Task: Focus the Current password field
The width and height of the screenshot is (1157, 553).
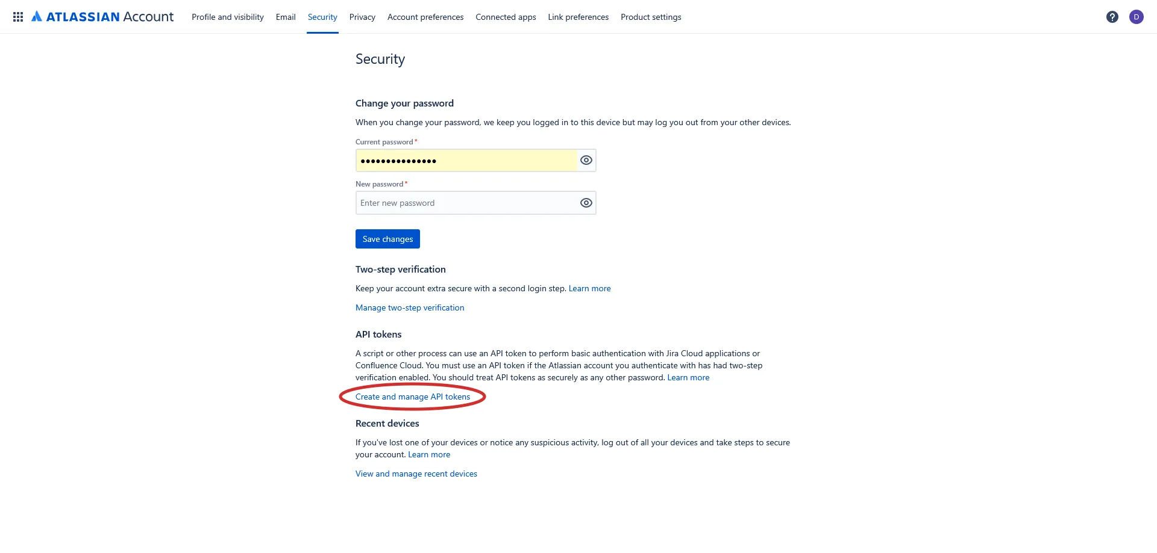Action: 466,161
